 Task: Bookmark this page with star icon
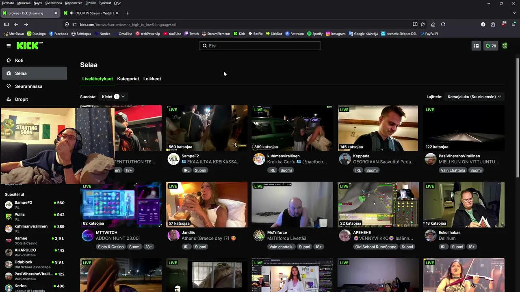[x=423, y=24]
